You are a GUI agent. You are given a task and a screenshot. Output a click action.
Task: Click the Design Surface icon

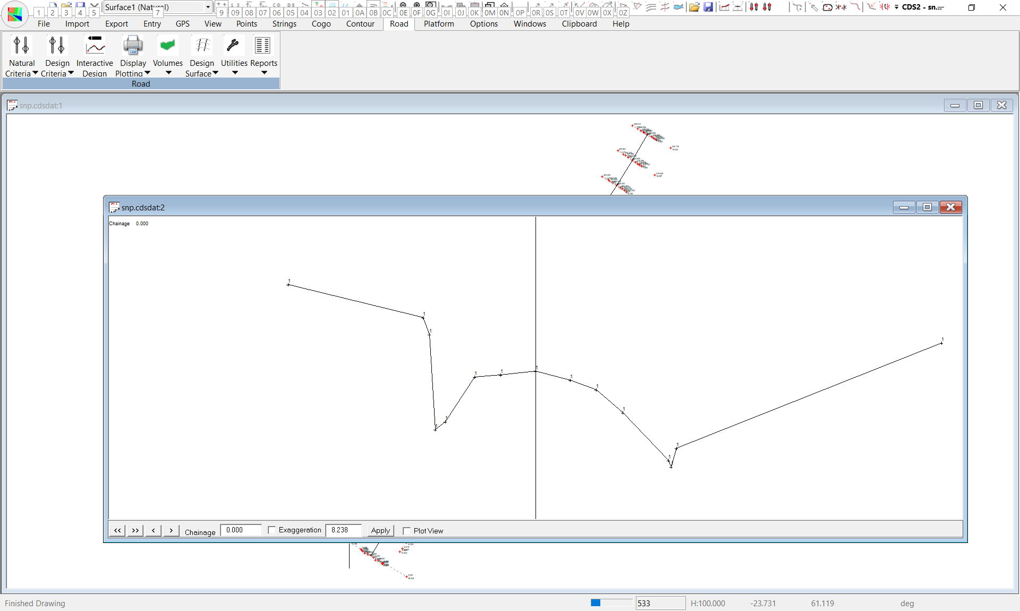point(202,46)
